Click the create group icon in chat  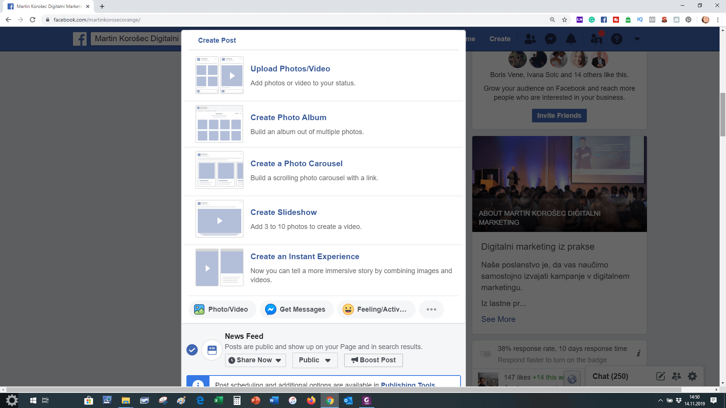[x=676, y=376]
